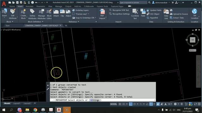
Task: Select the Create Block tool
Action: pos(23,14)
